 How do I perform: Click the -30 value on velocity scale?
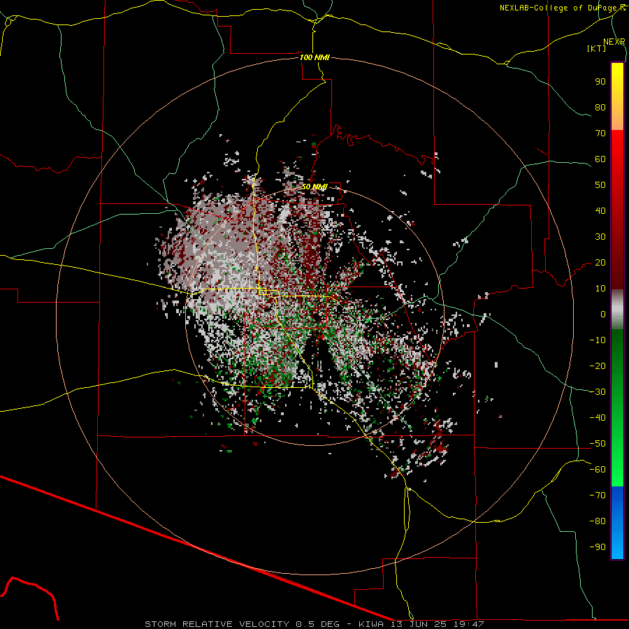[598, 392]
